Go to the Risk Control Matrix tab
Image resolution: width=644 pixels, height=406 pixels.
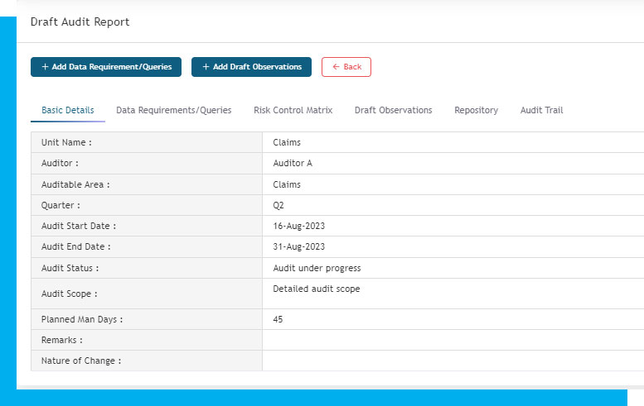pos(293,110)
